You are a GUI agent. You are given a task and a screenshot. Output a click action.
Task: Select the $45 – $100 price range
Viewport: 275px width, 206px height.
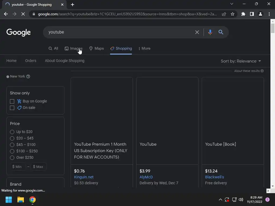pyautogui.click(x=12, y=145)
